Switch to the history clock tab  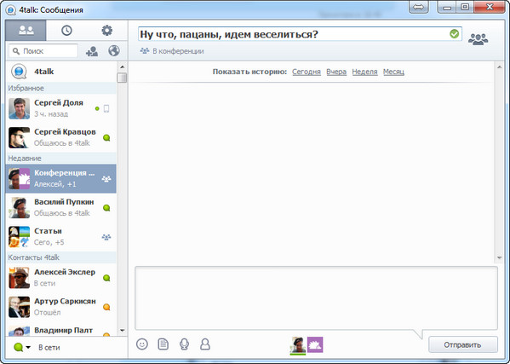pyautogui.click(x=66, y=31)
